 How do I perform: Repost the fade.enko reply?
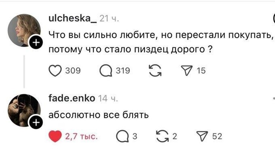pos(160,137)
